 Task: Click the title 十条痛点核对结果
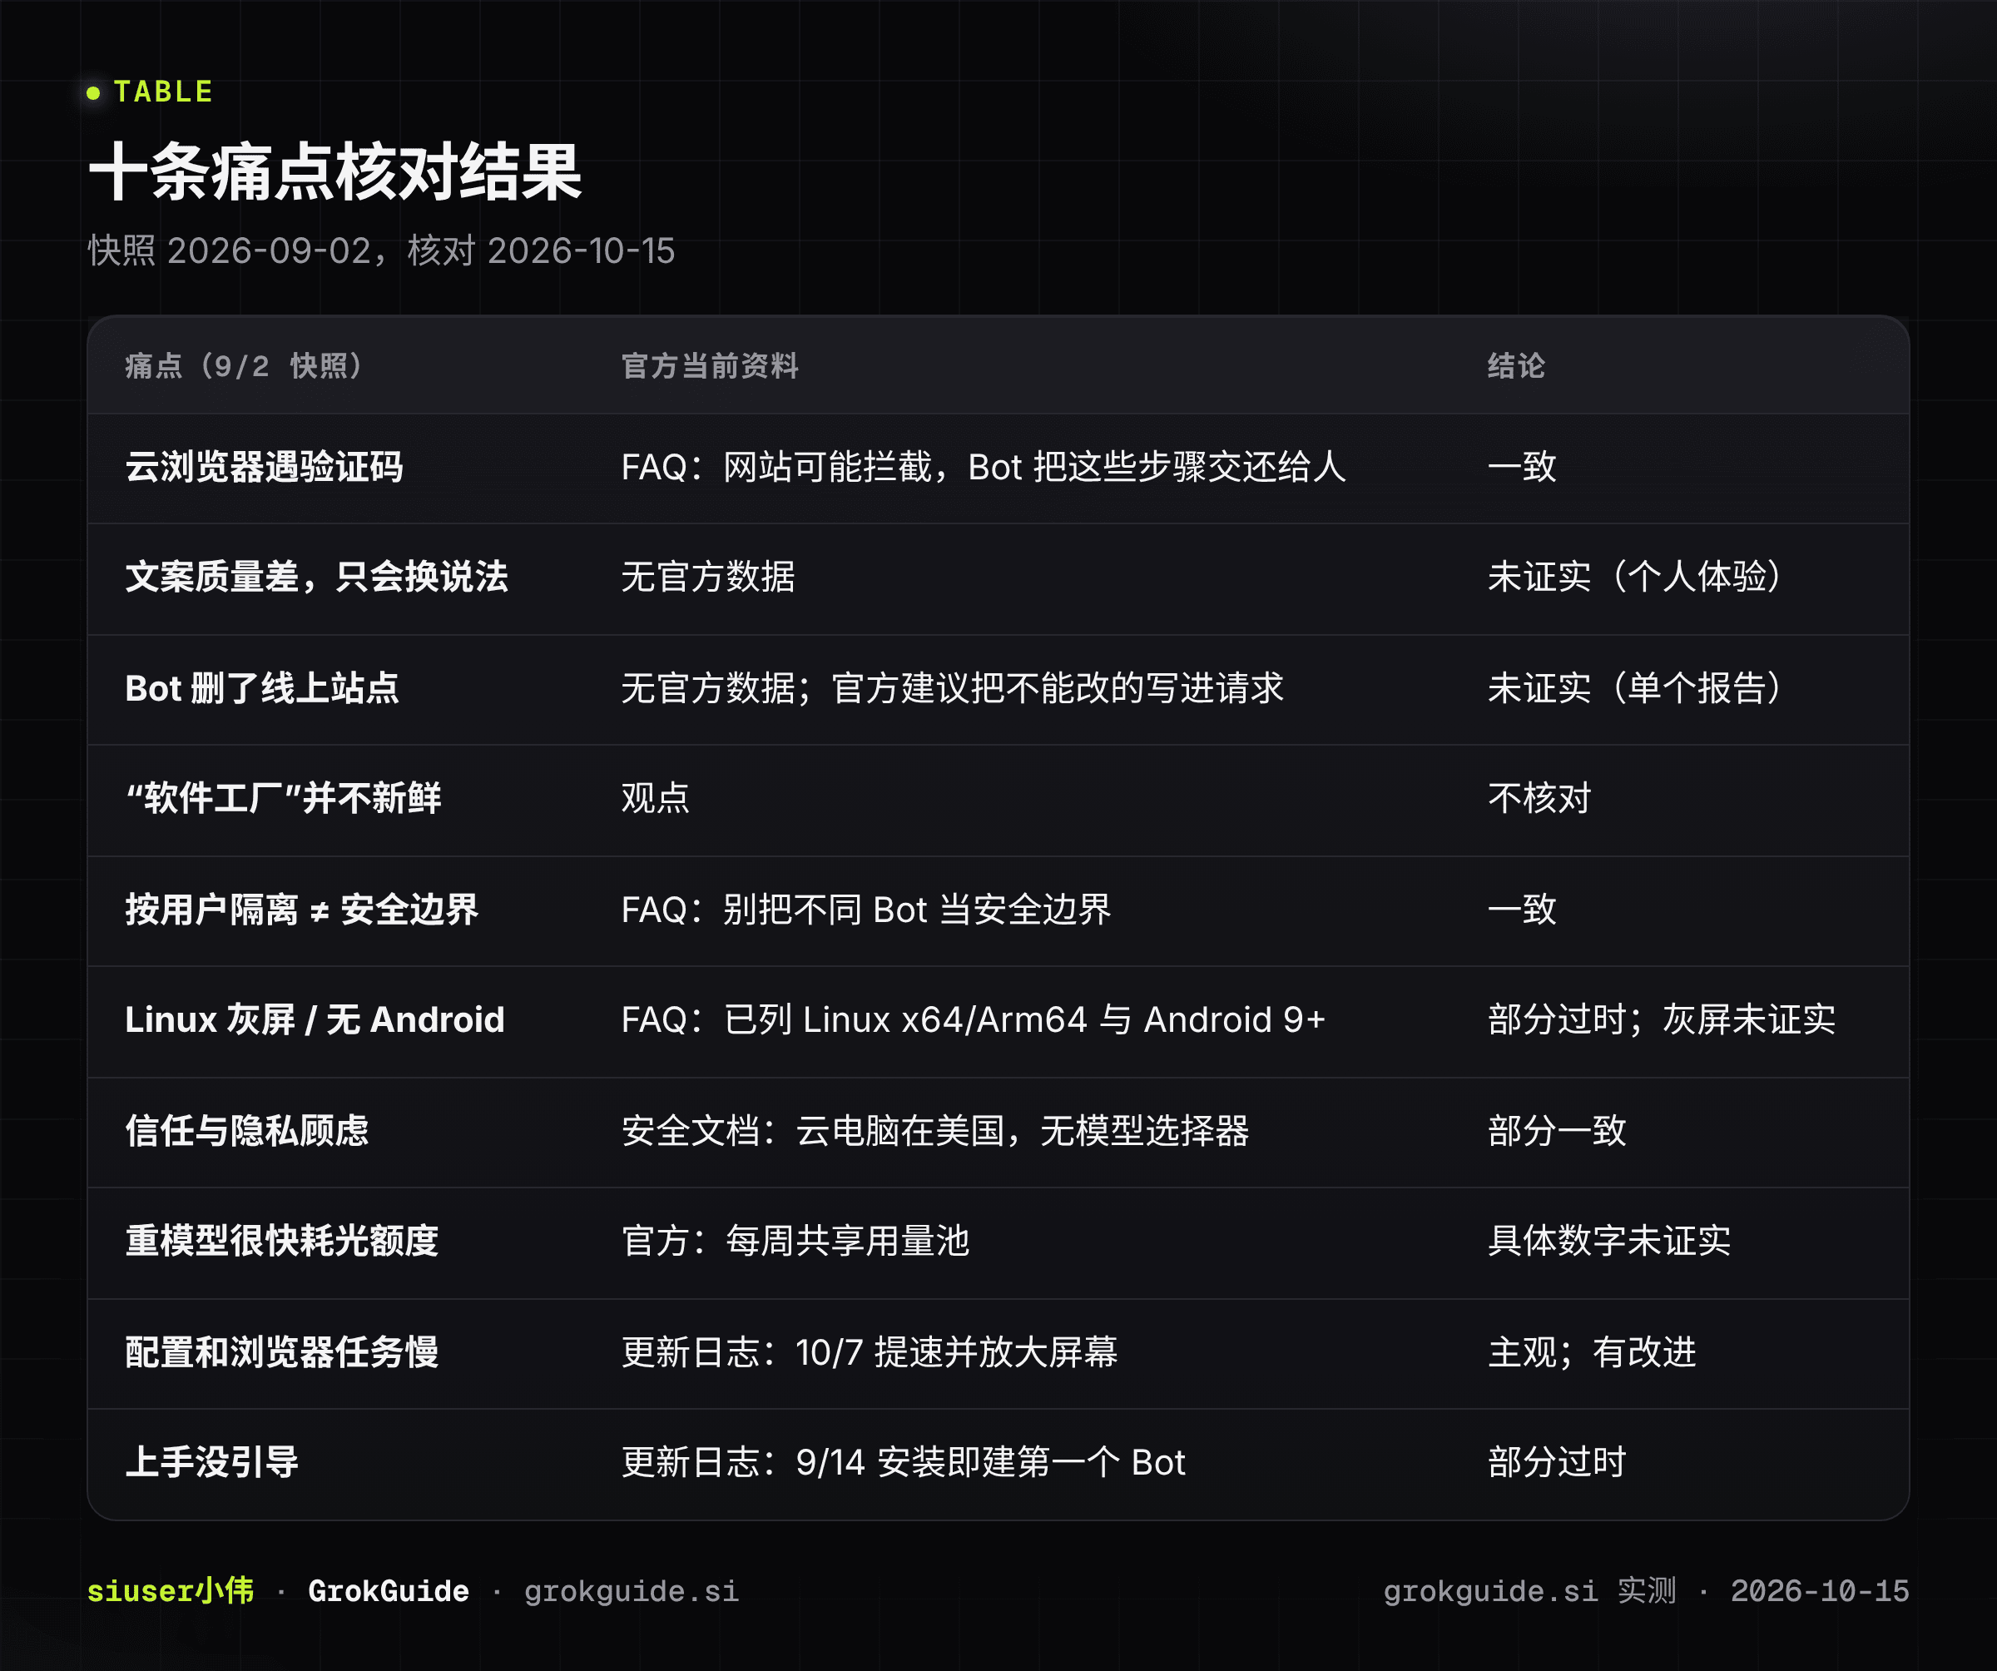334,172
